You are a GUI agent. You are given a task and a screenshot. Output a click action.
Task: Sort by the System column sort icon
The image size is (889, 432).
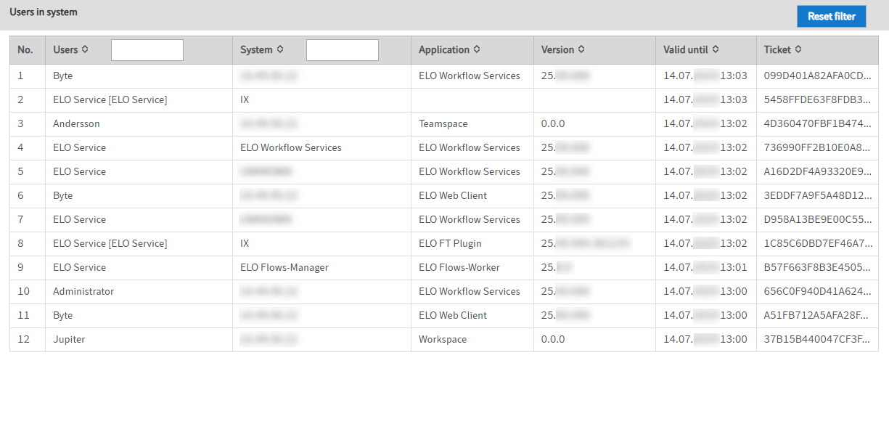tap(280, 49)
